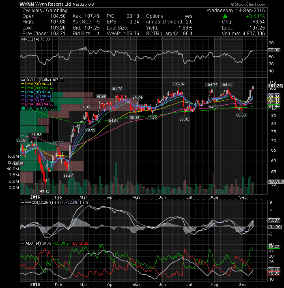284x288 pixels.
Task: Click the 55.57 trough price label
Action: point(68,176)
